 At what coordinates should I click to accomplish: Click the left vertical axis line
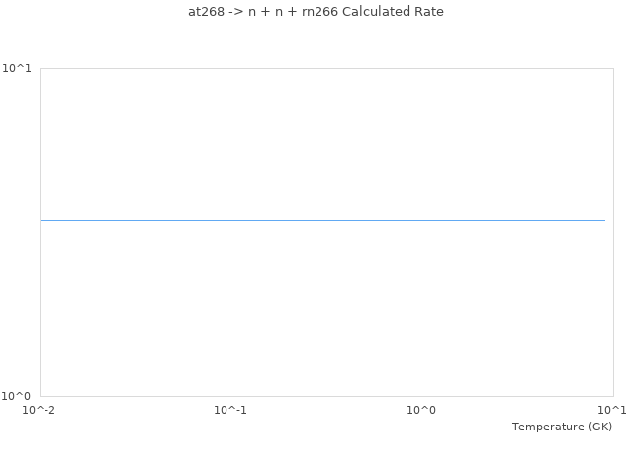[40, 297]
